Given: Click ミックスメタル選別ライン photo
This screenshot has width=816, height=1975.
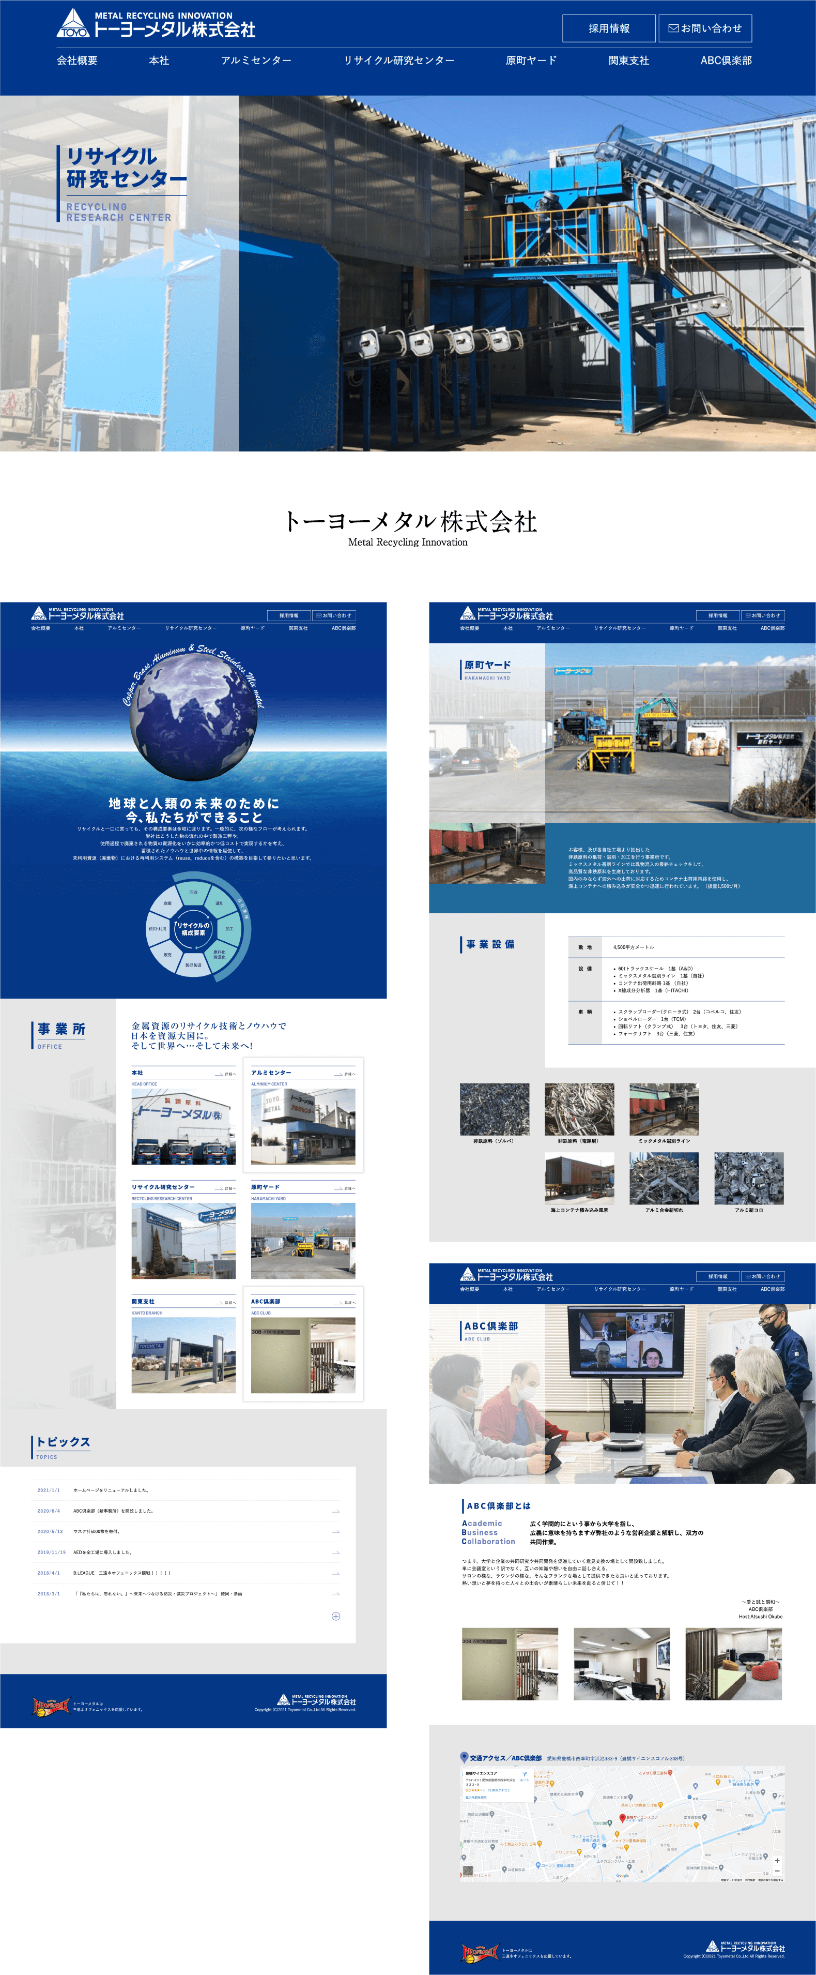Looking at the screenshot, I should (x=664, y=1109).
